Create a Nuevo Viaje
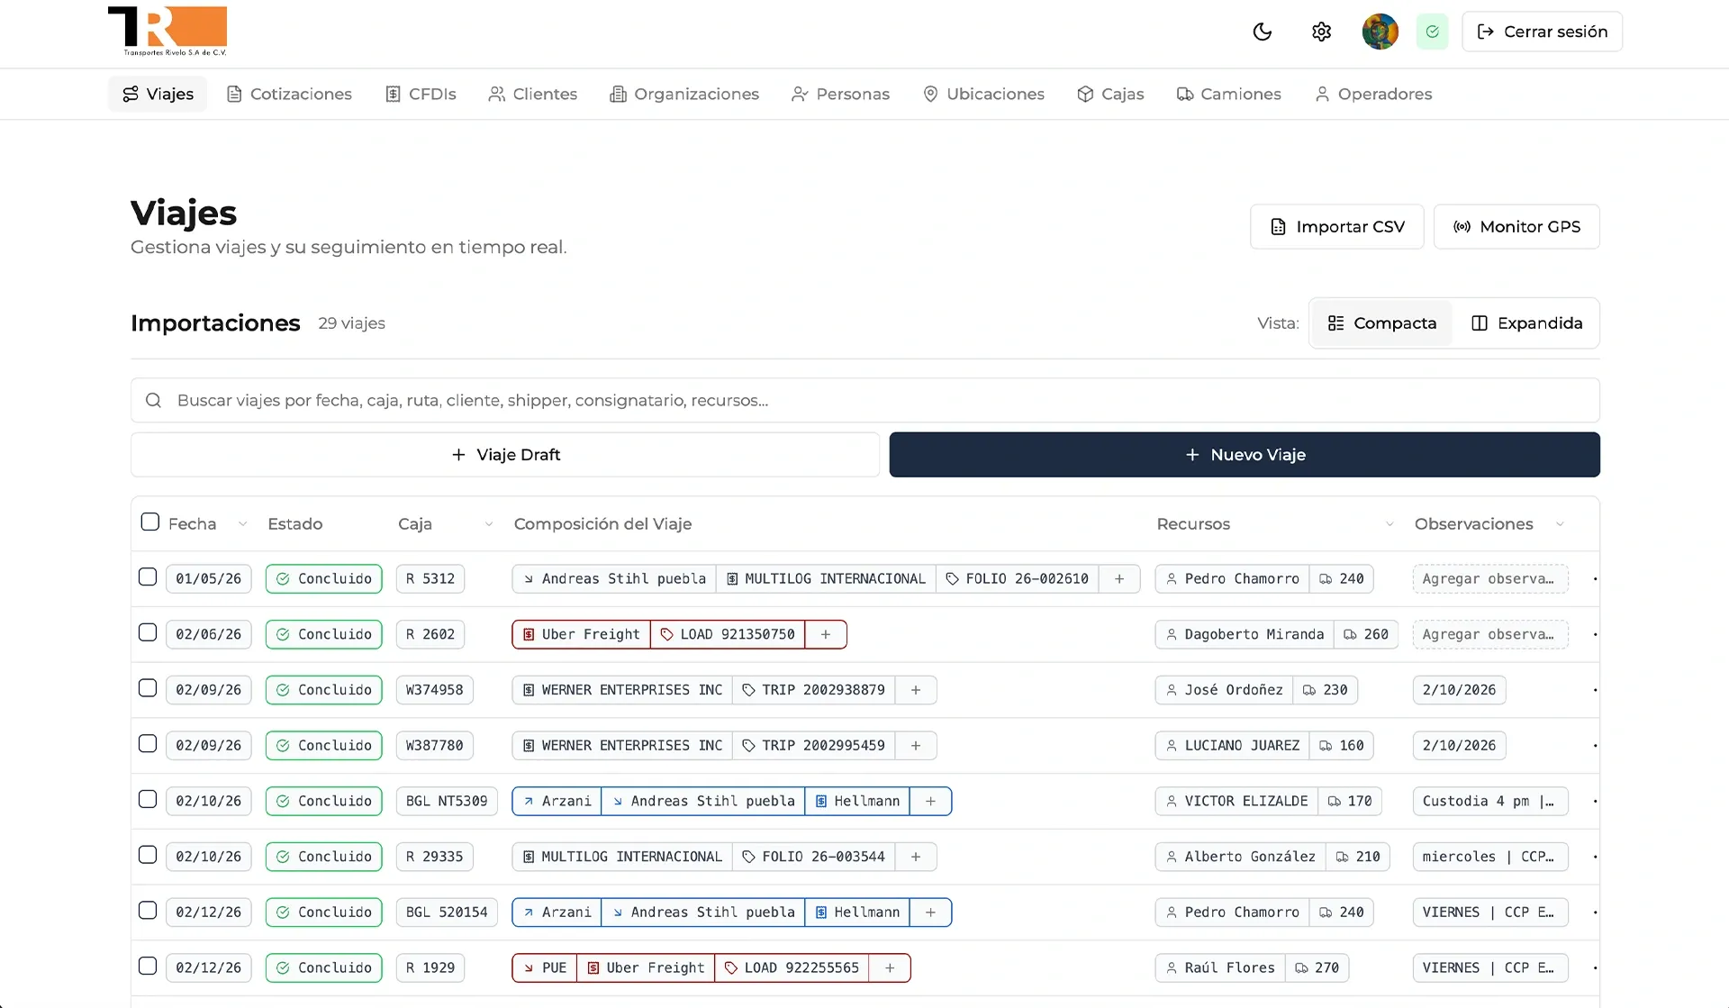Viewport: 1729px width, 1008px height. pos(1245,455)
